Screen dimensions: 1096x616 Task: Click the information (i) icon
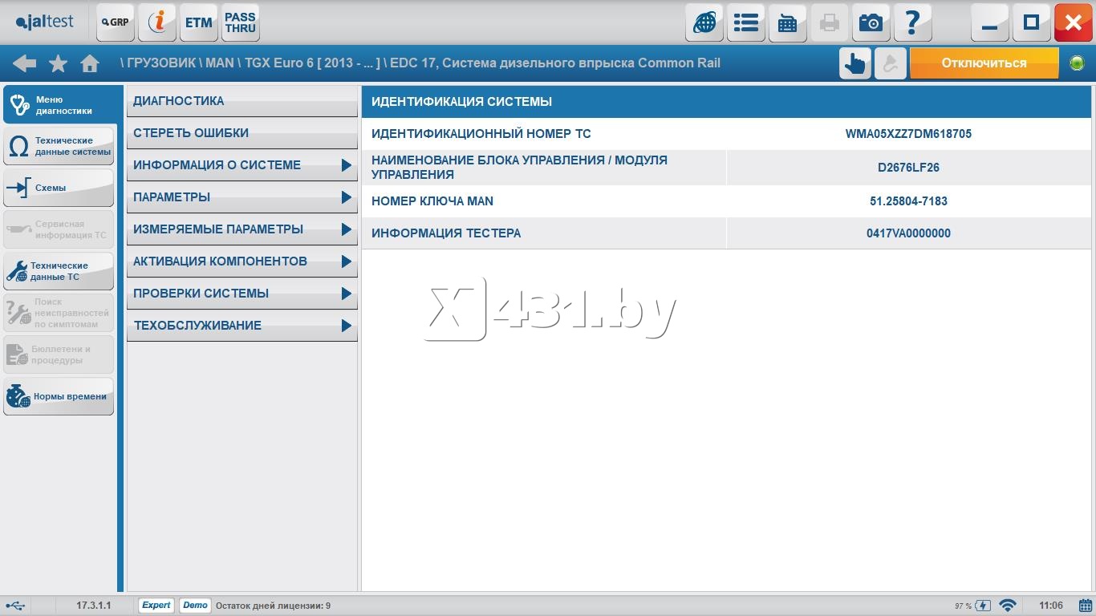pyautogui.click(x=157, y=22)
